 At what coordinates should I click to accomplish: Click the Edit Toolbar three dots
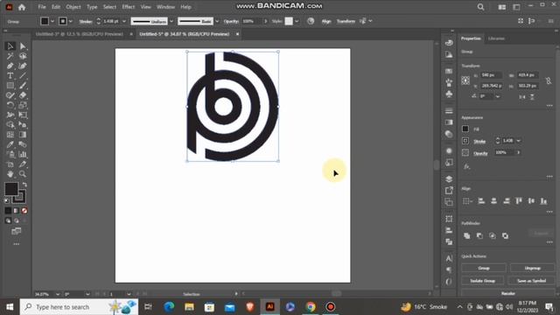pyautogui.click(x=16, y=244)
